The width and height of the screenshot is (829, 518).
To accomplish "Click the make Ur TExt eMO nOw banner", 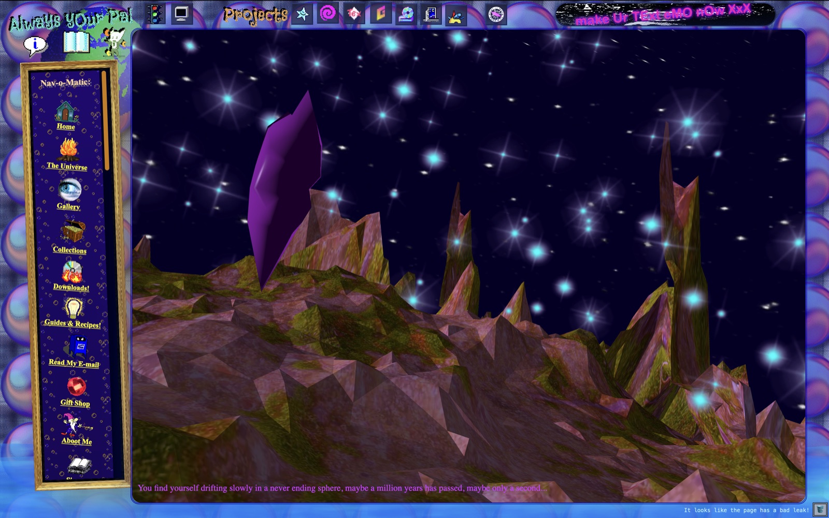I will (x=665, y=14).
